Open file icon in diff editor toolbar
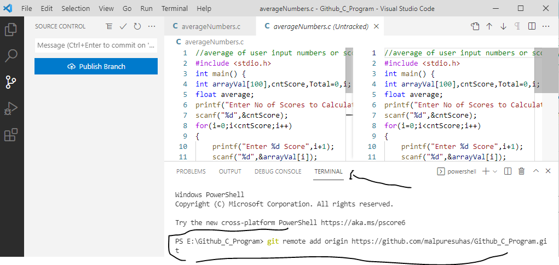Viewport: 559px width, 265px height. coord(475,26)
